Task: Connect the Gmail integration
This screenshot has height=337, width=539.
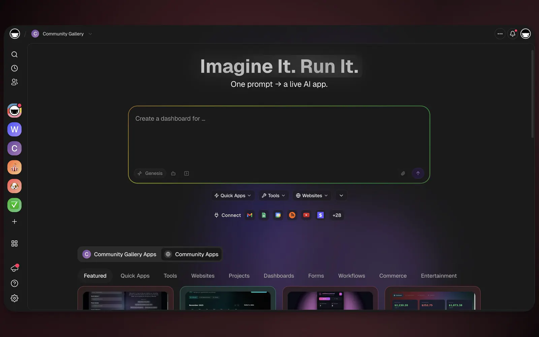Action: point(250,215)
